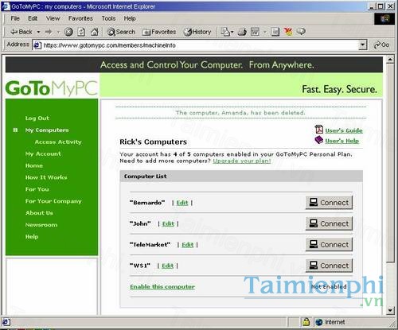Open the Tools menu

click(108, 18)
